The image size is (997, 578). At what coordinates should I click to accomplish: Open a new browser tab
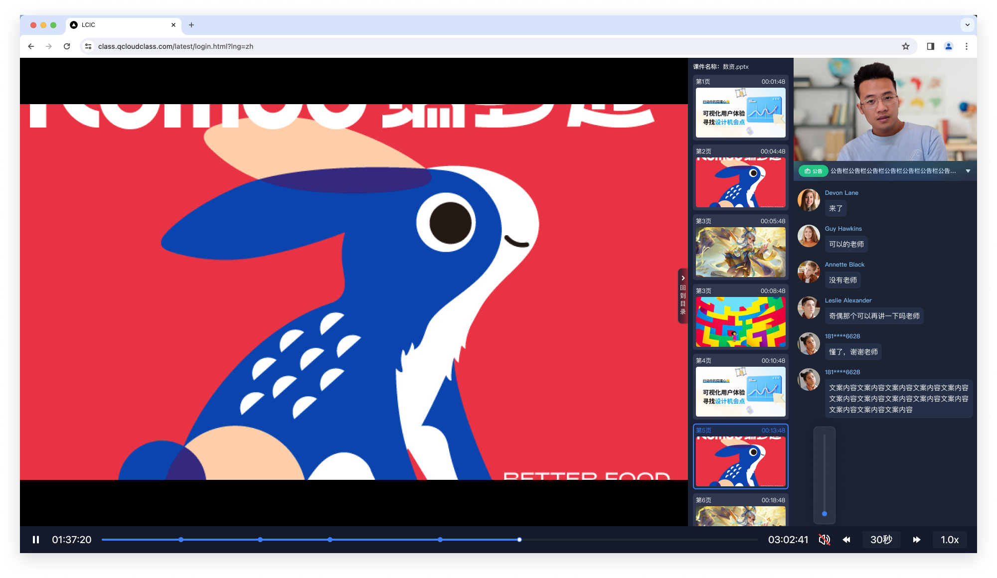[x=191, y=25]
